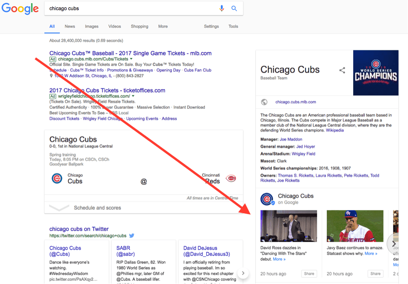Click Cubs logo in spring training game card

(x=57, y=179)
